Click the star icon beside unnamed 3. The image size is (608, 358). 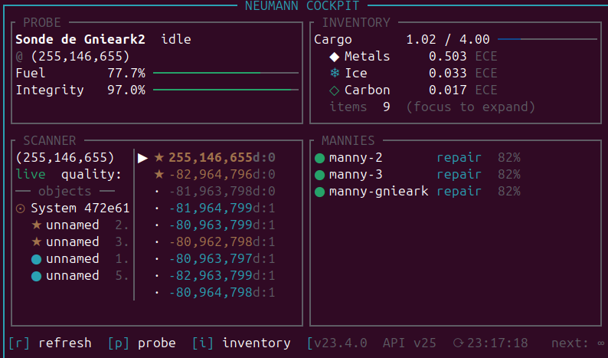click(x=37, y=242)
